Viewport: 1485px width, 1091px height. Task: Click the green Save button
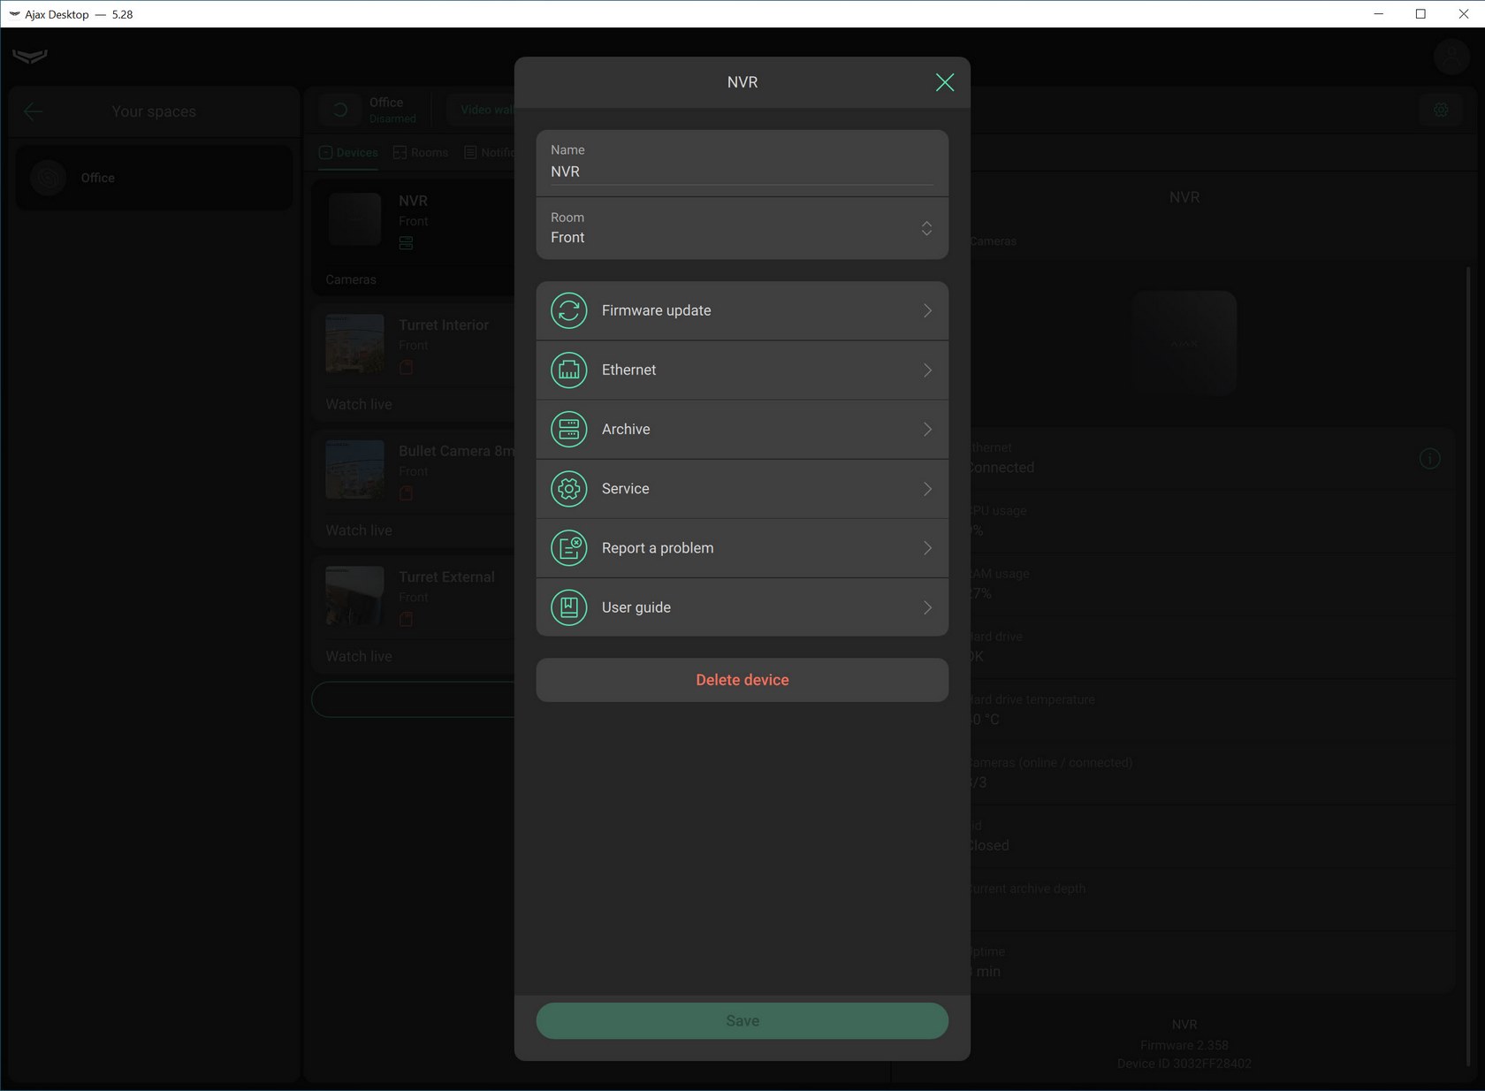pyautogui.click(x=742, y=1020)
